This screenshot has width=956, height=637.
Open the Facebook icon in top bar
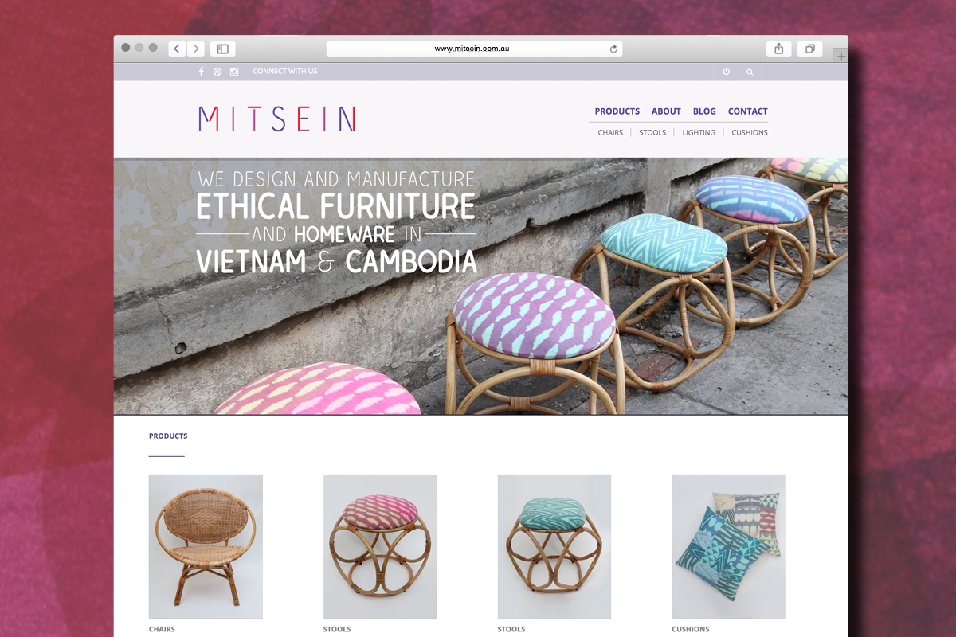[202, 72]
